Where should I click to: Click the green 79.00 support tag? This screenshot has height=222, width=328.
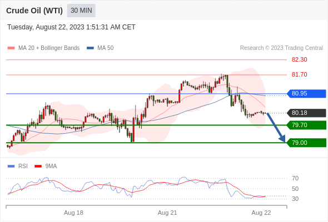coord(306,143)
